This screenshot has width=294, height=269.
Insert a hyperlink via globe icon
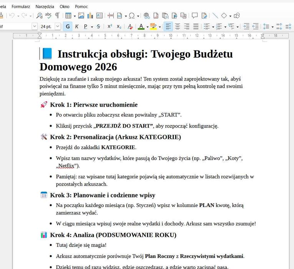[147, 16]
